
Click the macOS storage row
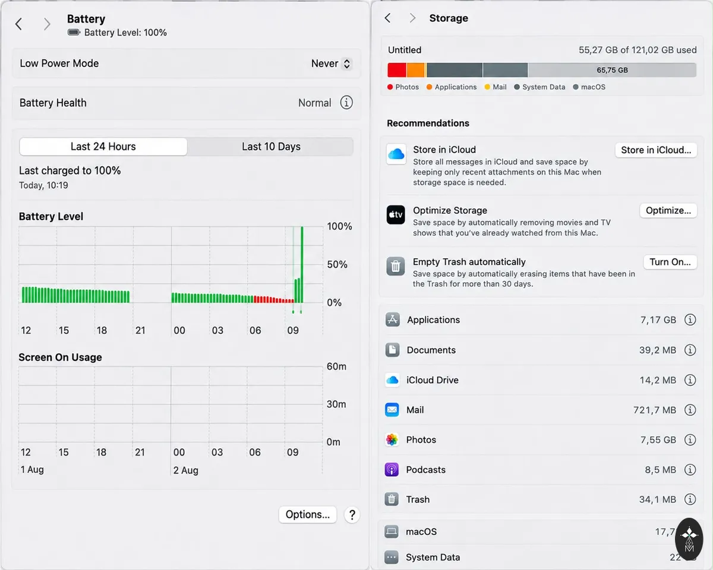538,531
